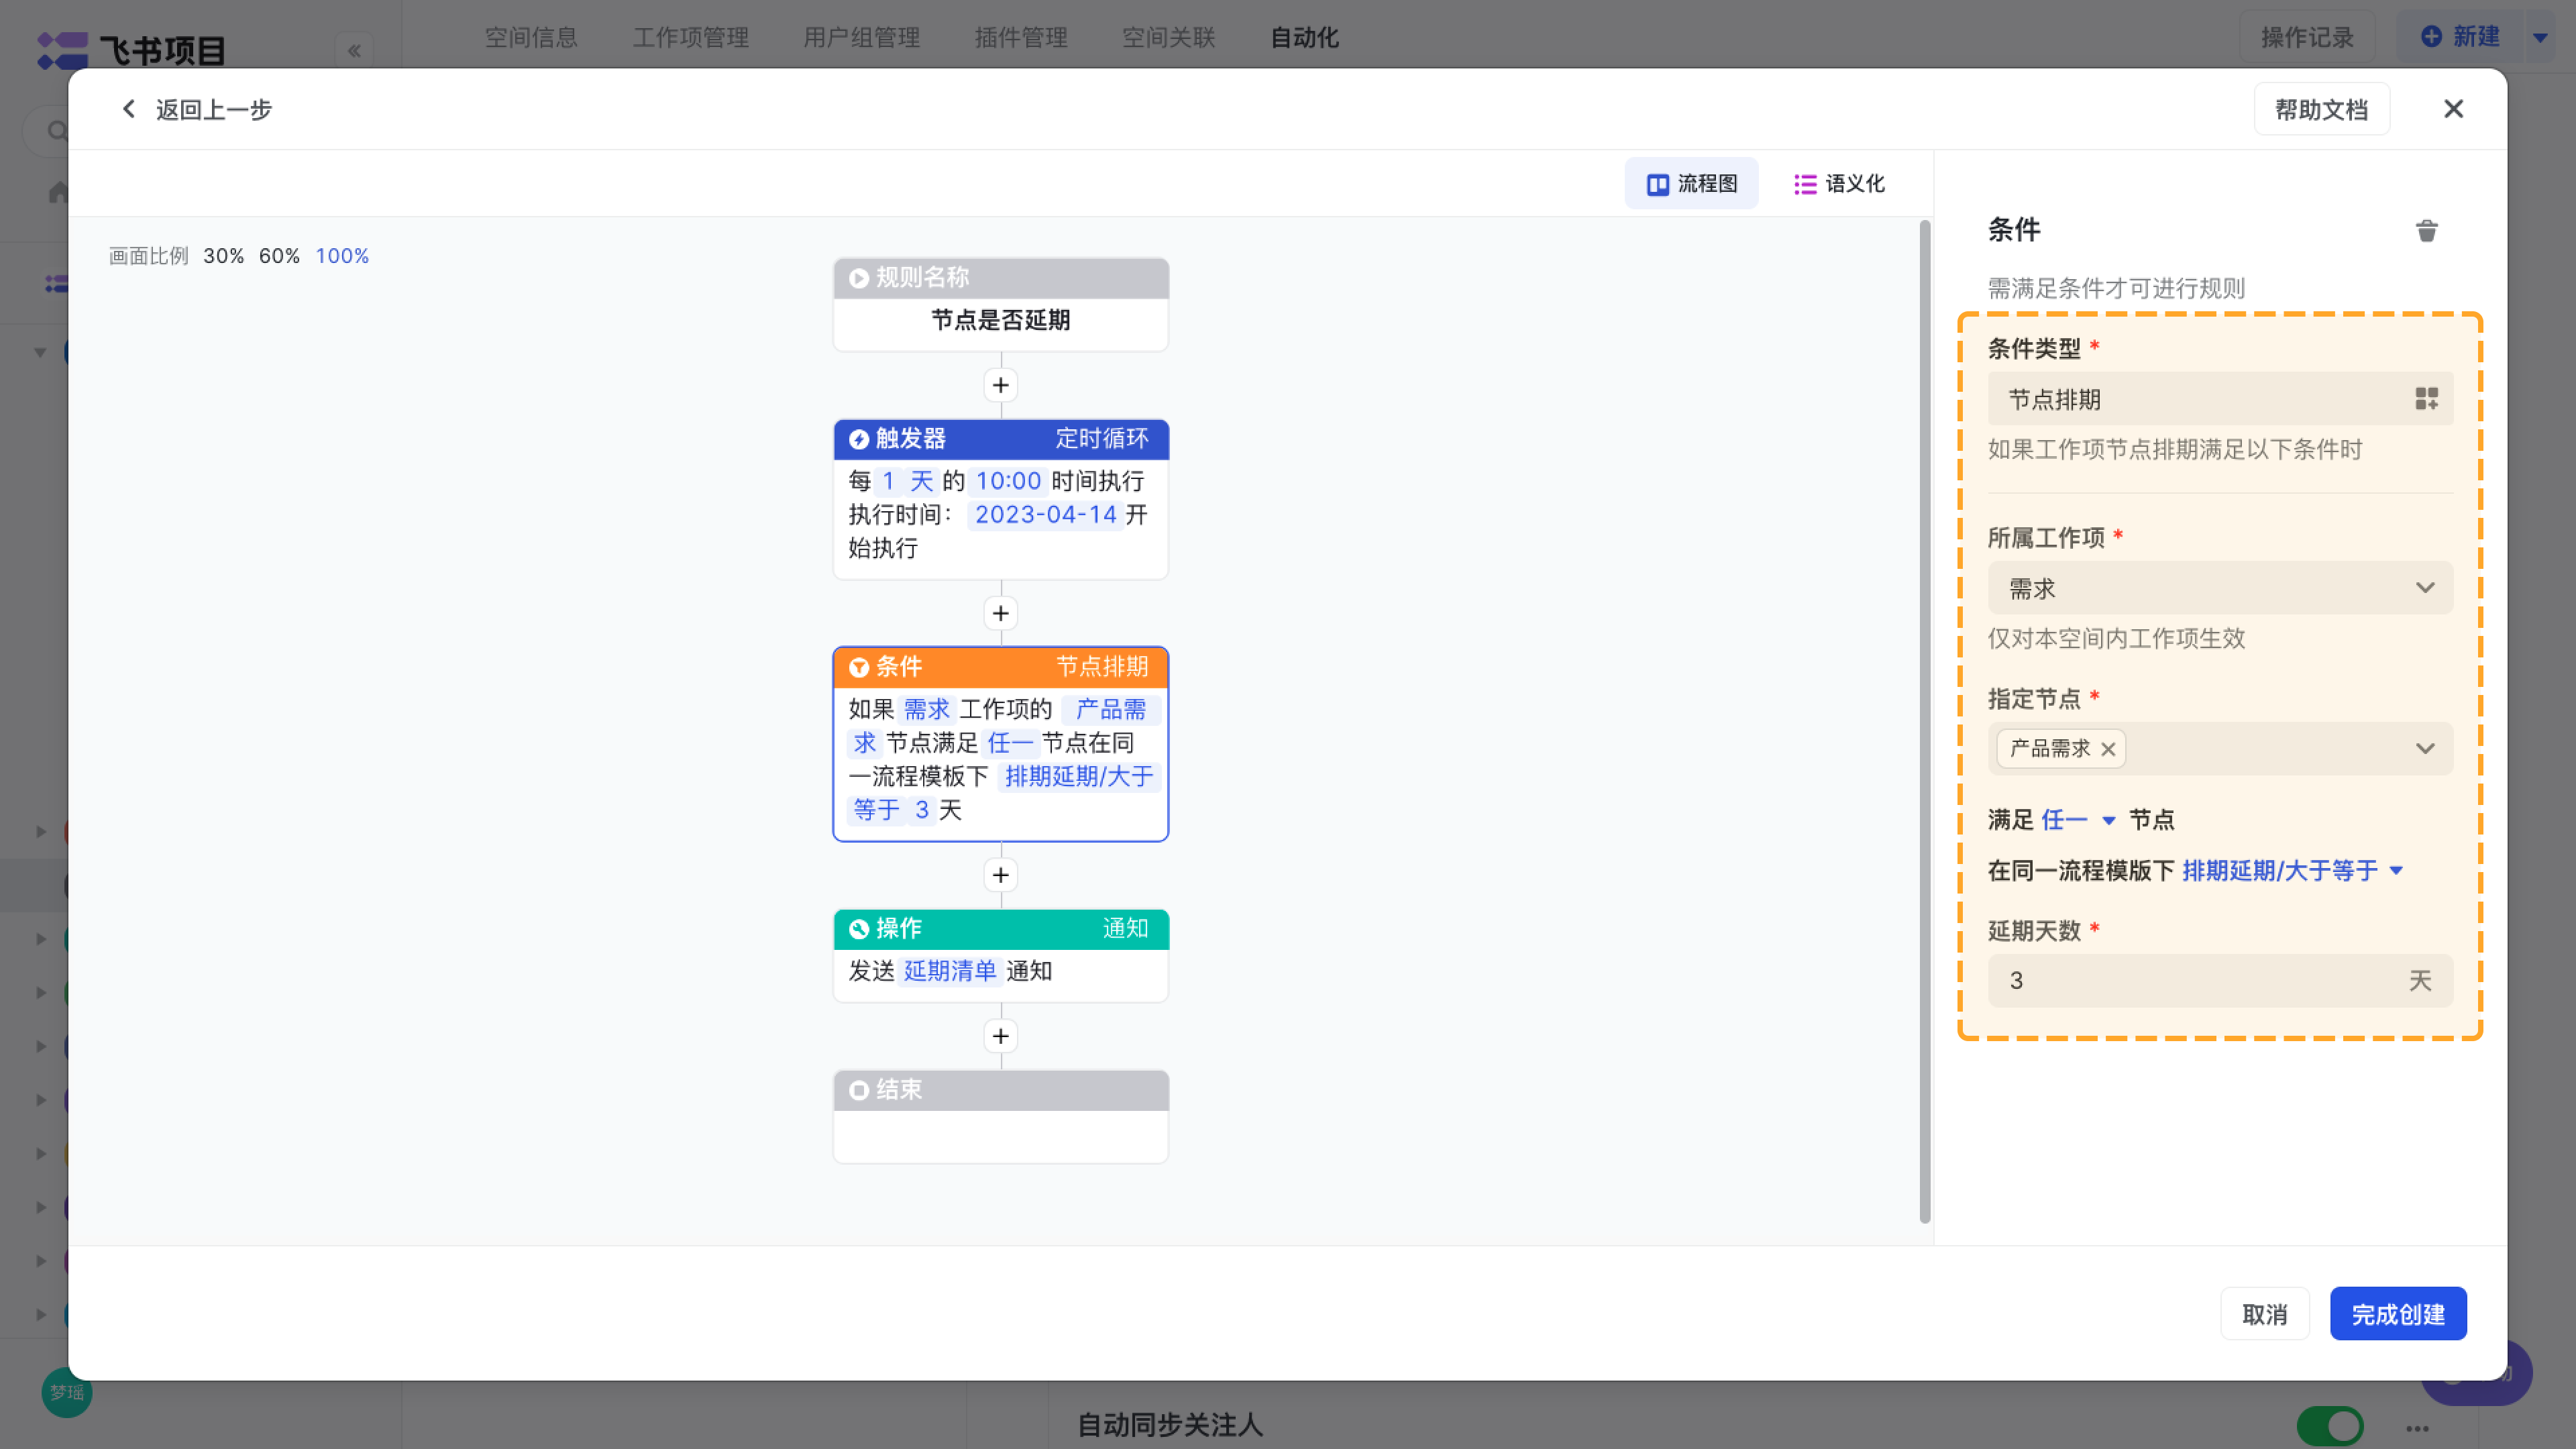Click the back arrow beside 返回上一步
Viewport: 2576px width, 1449px height.
point(128,109)
